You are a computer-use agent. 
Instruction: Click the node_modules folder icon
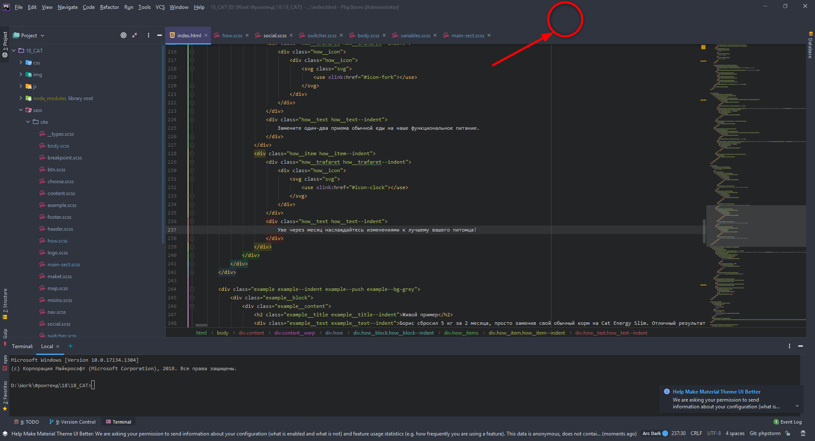click(x=28, y=98)
